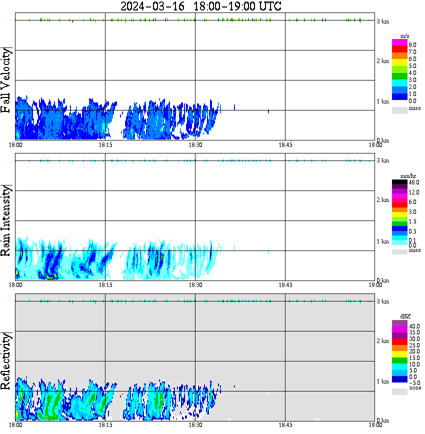Click the "mm/hr" unit label above the Rain Intensity legend
The width and height of the screenshot is (425, 434).
408,176
